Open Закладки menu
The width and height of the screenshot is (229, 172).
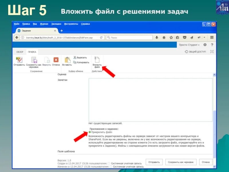pos(56,24)
